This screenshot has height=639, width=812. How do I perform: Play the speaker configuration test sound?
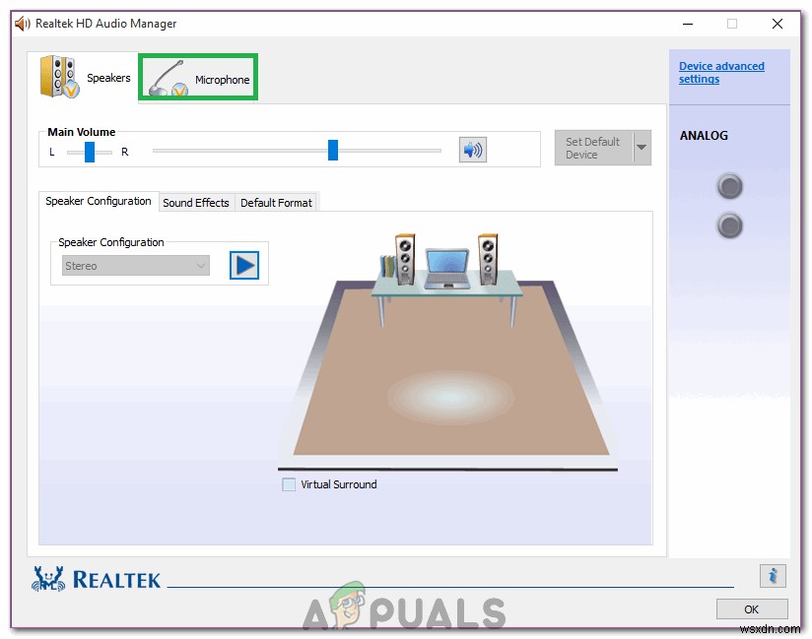click(244, 266)
